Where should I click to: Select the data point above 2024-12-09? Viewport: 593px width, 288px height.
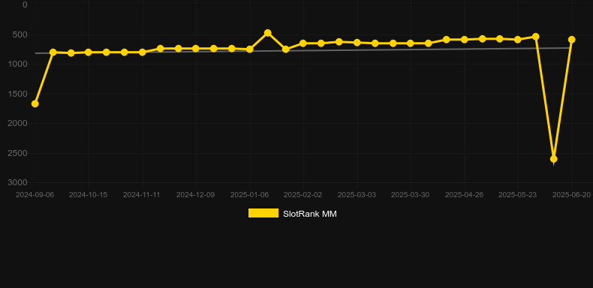coord(196,49)
